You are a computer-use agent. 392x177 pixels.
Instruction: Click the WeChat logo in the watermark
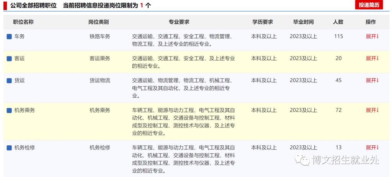pos(305,160)
